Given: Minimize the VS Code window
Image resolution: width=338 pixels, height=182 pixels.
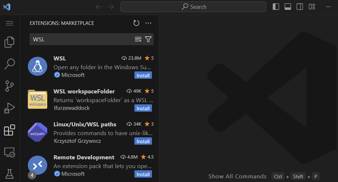Looking at the screenshot, I should pos(328,7).
